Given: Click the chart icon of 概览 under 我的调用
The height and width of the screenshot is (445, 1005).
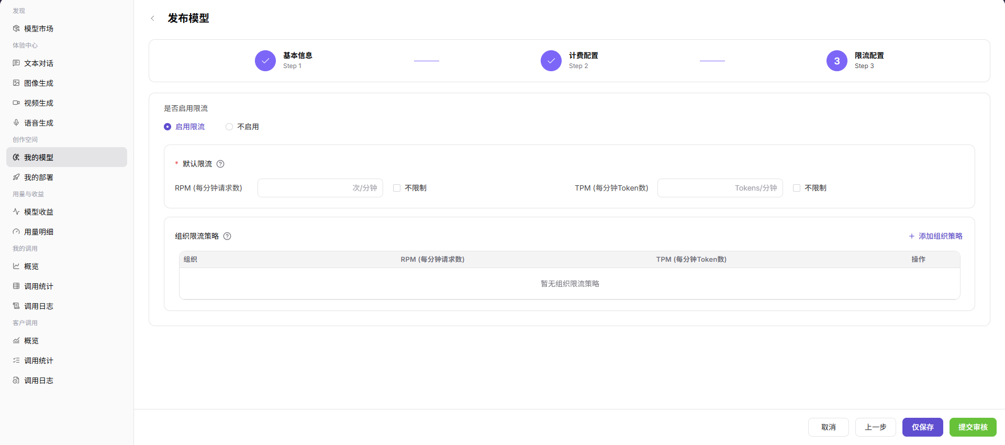Looking at the screenshot, I should [16, 266].
